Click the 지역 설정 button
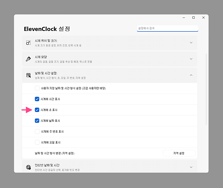The image size is (223, 188). pyautogui.click(x=179, y=153)
